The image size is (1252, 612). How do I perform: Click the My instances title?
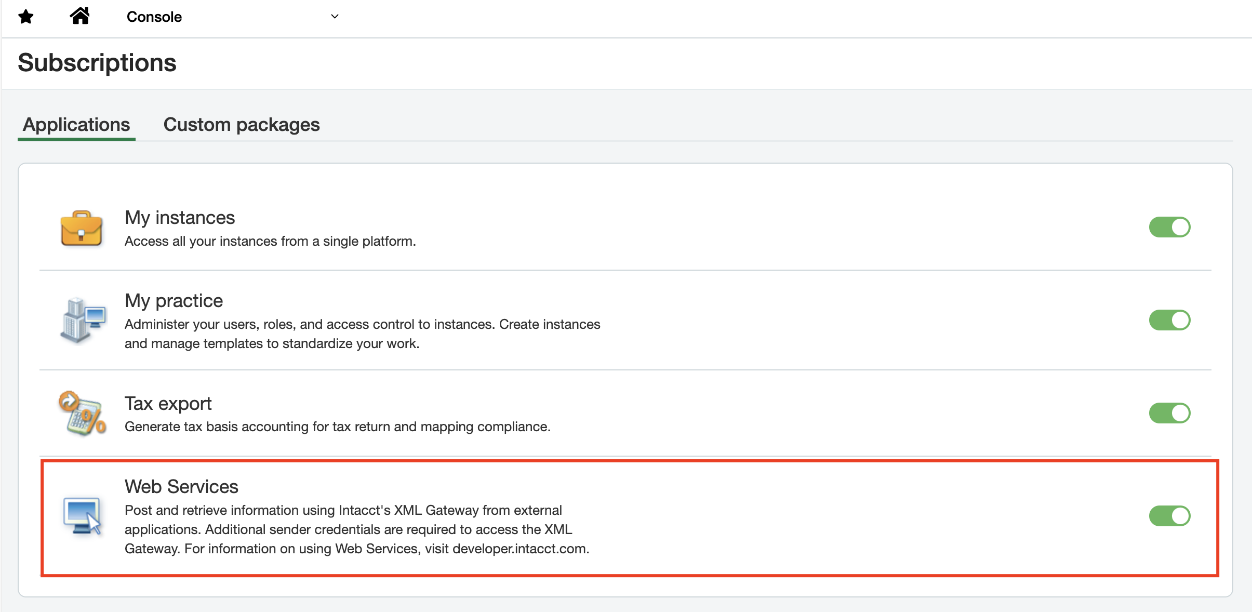[x=180, y=218]
